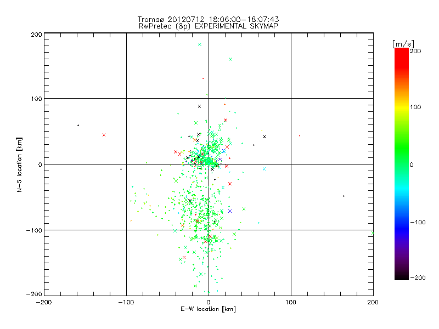Click the black bottom of the velocity colorbar

pos(402,277)
